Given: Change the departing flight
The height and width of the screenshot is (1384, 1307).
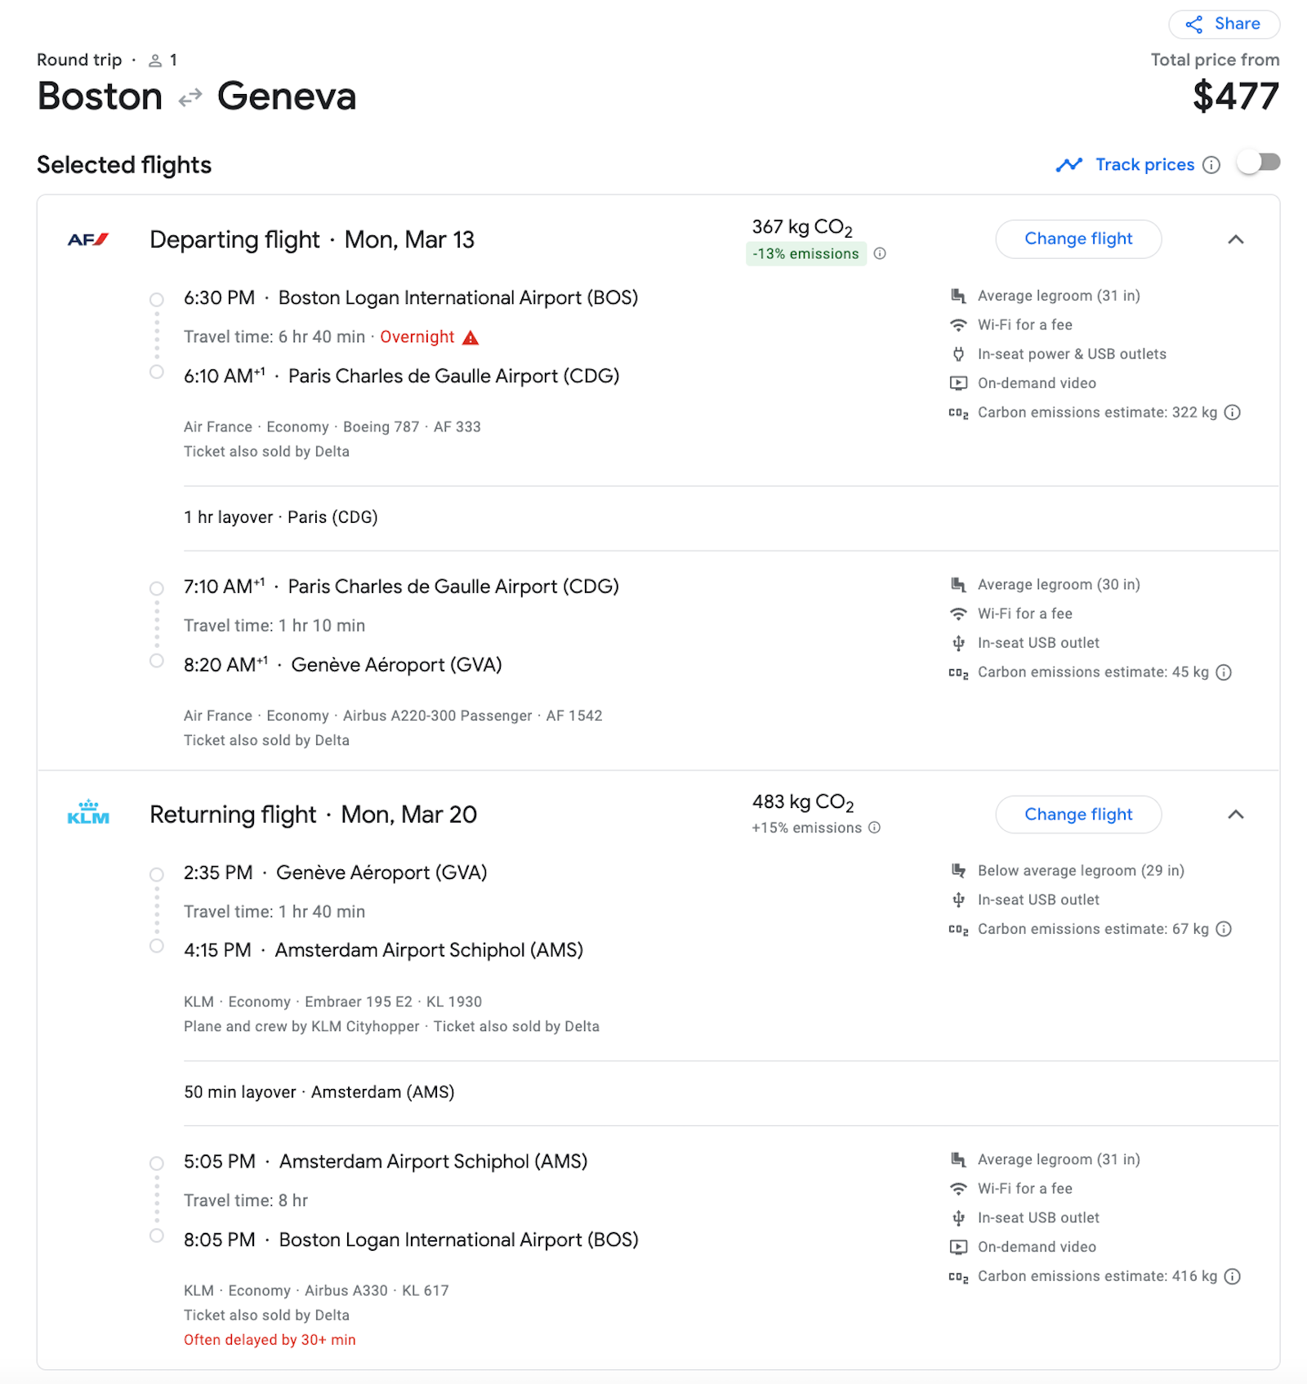Looking at the screenshot, I should [1078, 239].
